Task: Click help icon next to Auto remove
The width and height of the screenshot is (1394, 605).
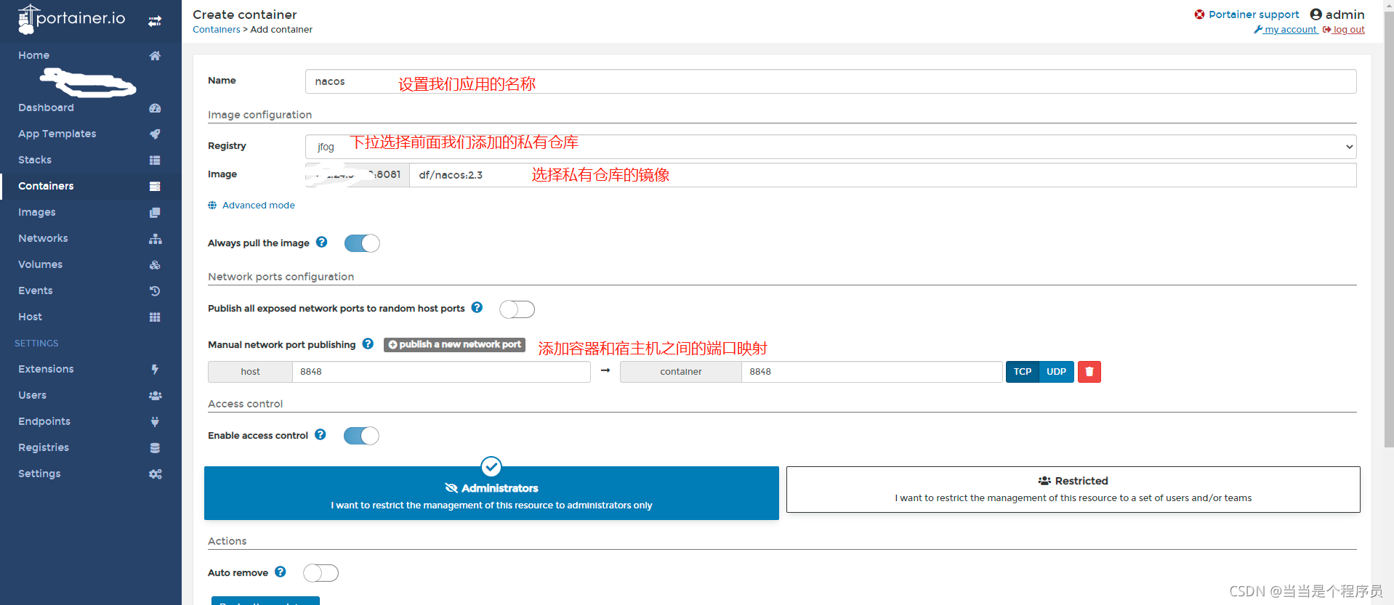Action: (280, 572)
